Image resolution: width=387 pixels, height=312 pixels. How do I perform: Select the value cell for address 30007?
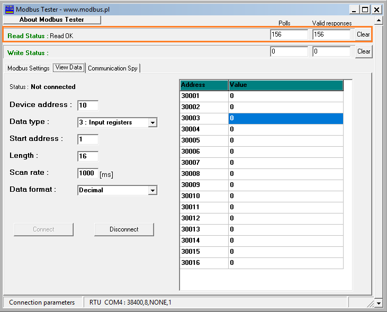(x=286, y=163)
